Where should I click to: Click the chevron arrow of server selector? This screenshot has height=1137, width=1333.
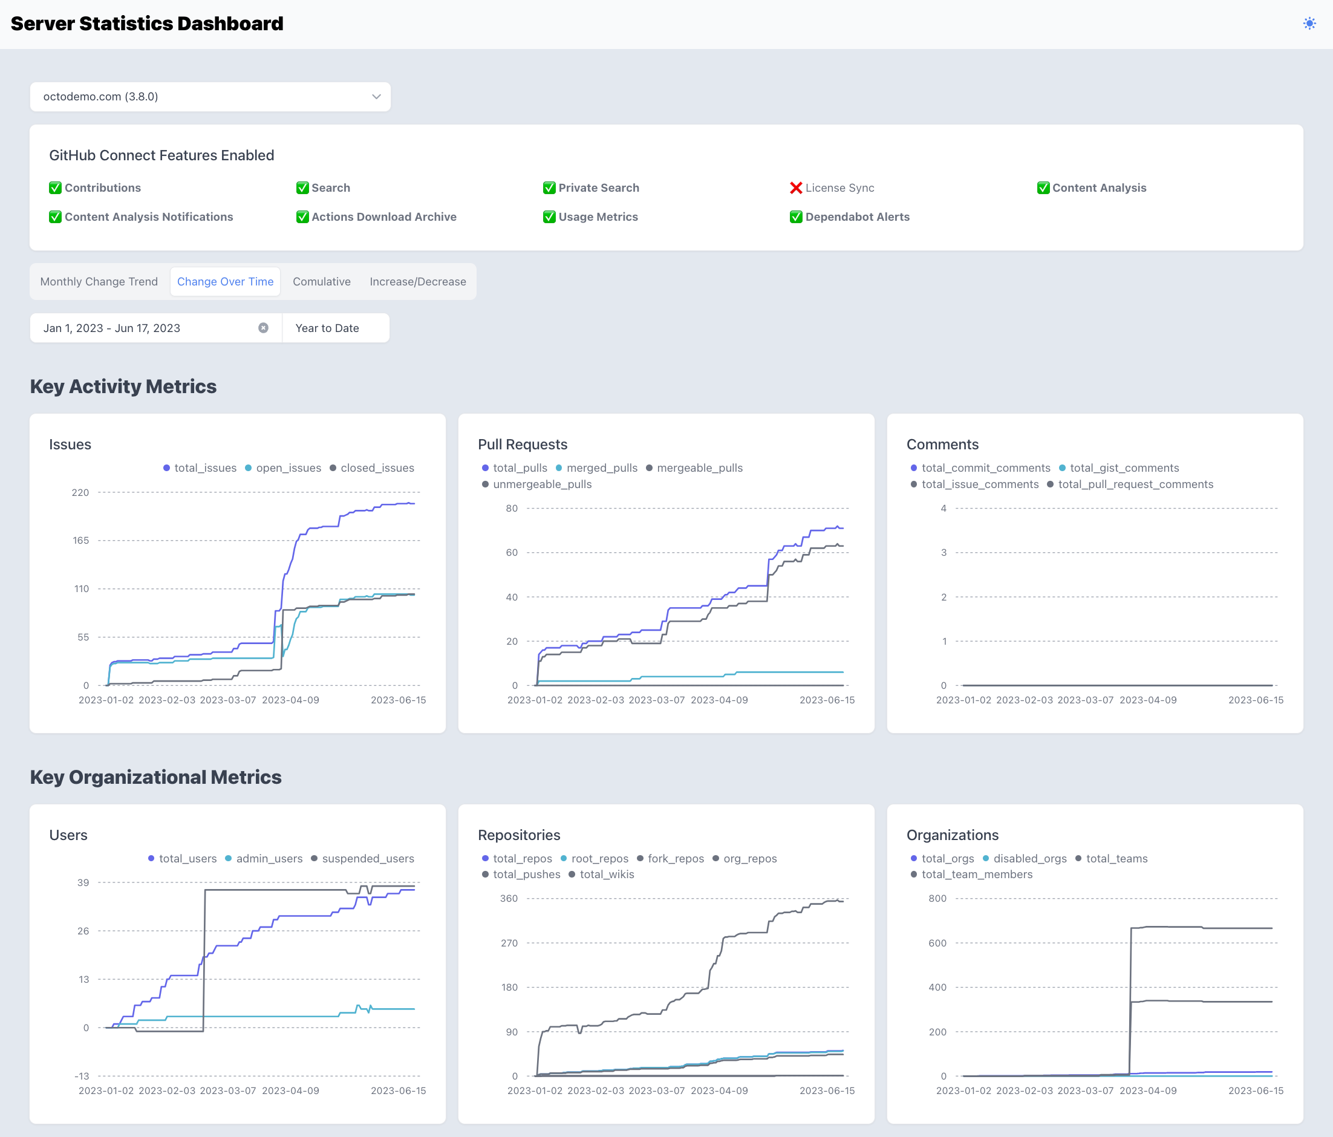point(376,97)
